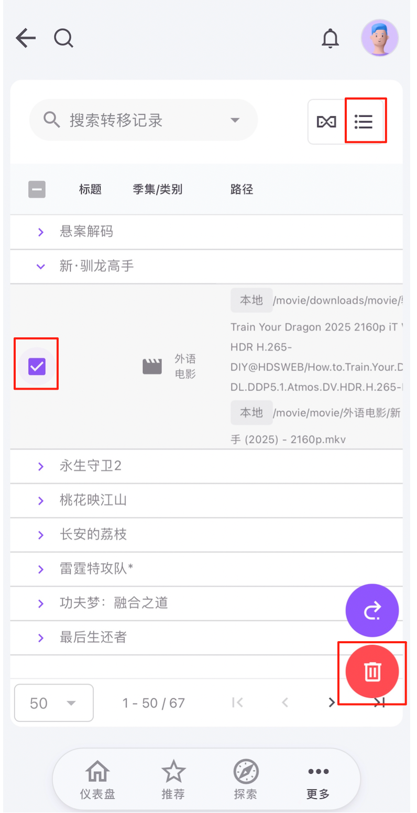
Task: Open search transfer records dropdown arrow
Action: 235,120
